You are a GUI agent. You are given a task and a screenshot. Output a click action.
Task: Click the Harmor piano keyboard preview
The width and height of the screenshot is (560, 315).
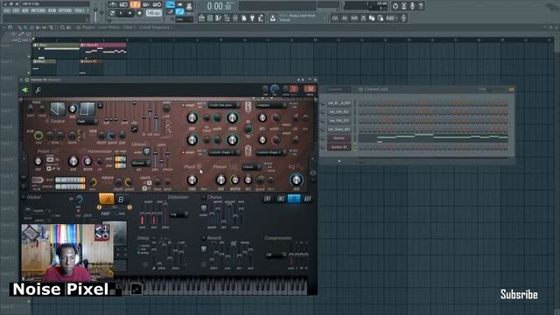coord(214,286)
